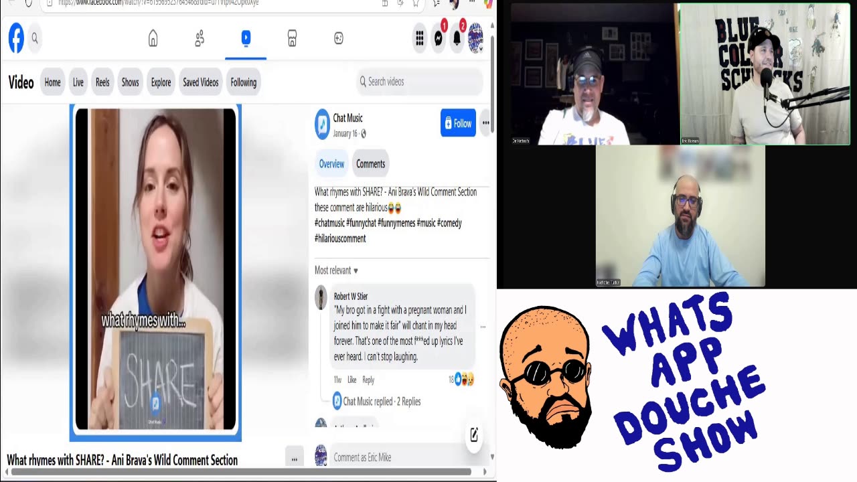Click Robert W Stier's comment avatar
This screenshot has width=857, height=482.
coord(321,298)
